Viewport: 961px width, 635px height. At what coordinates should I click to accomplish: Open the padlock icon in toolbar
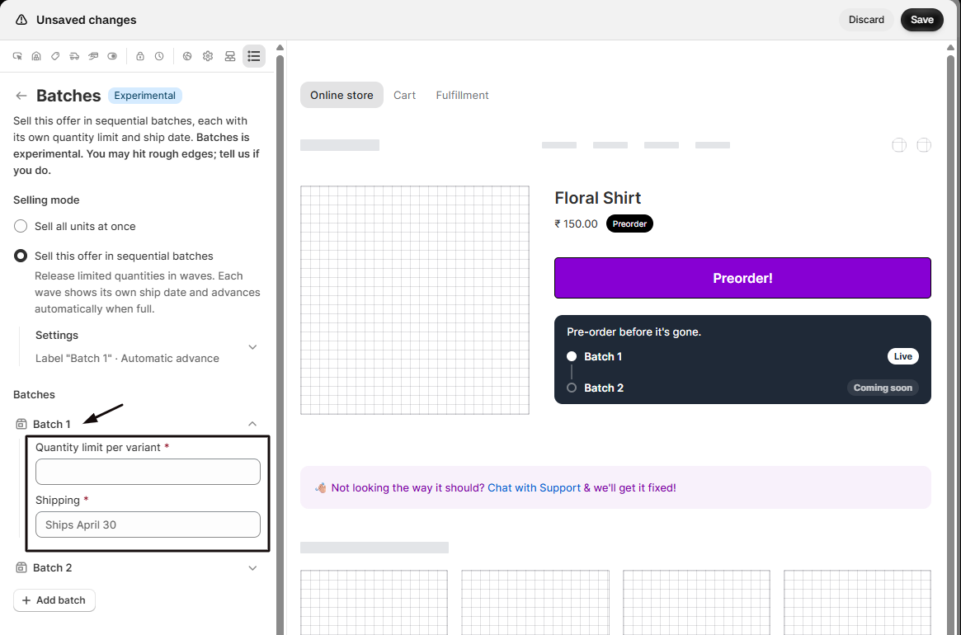pos(140,56)
